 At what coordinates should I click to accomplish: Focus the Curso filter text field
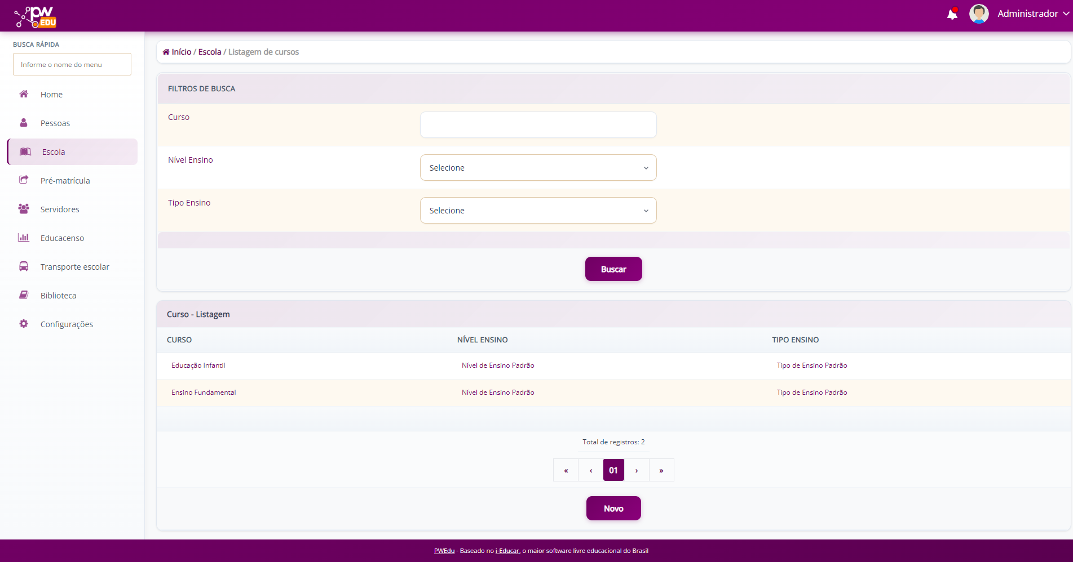click(538, 125)
